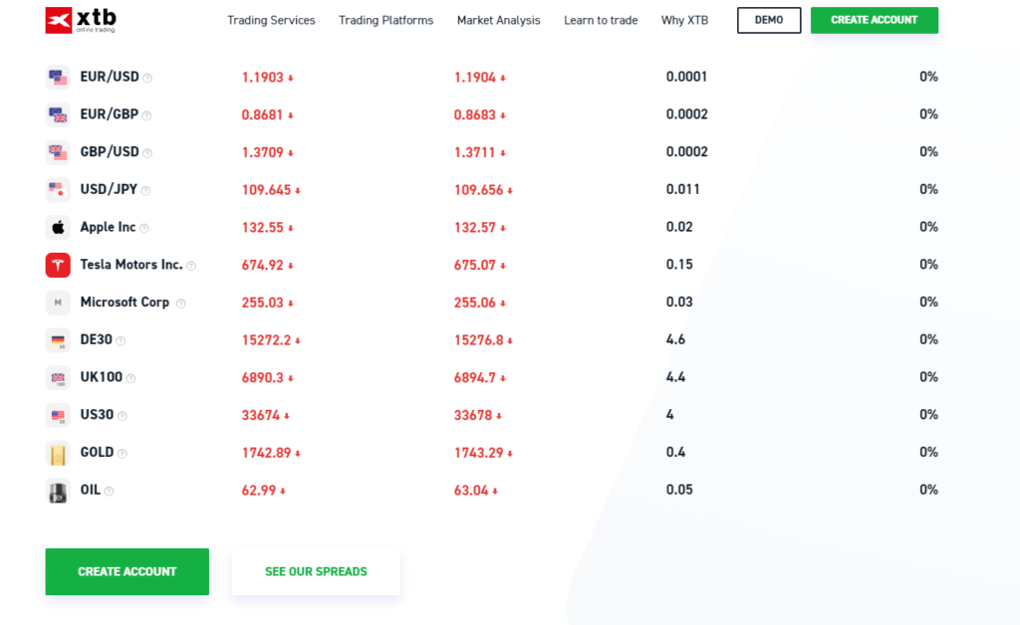Image resolution: width=1020 pixels, height=625 pixels.
Task: Select the Apple Inc logo icon
Action: pyautogui.click(x=57, y=227)
